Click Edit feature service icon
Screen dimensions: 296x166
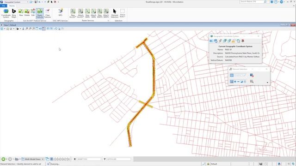pyautogui.click(x=33, y=12)
